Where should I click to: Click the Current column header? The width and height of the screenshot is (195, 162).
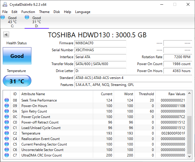(103, 94)
